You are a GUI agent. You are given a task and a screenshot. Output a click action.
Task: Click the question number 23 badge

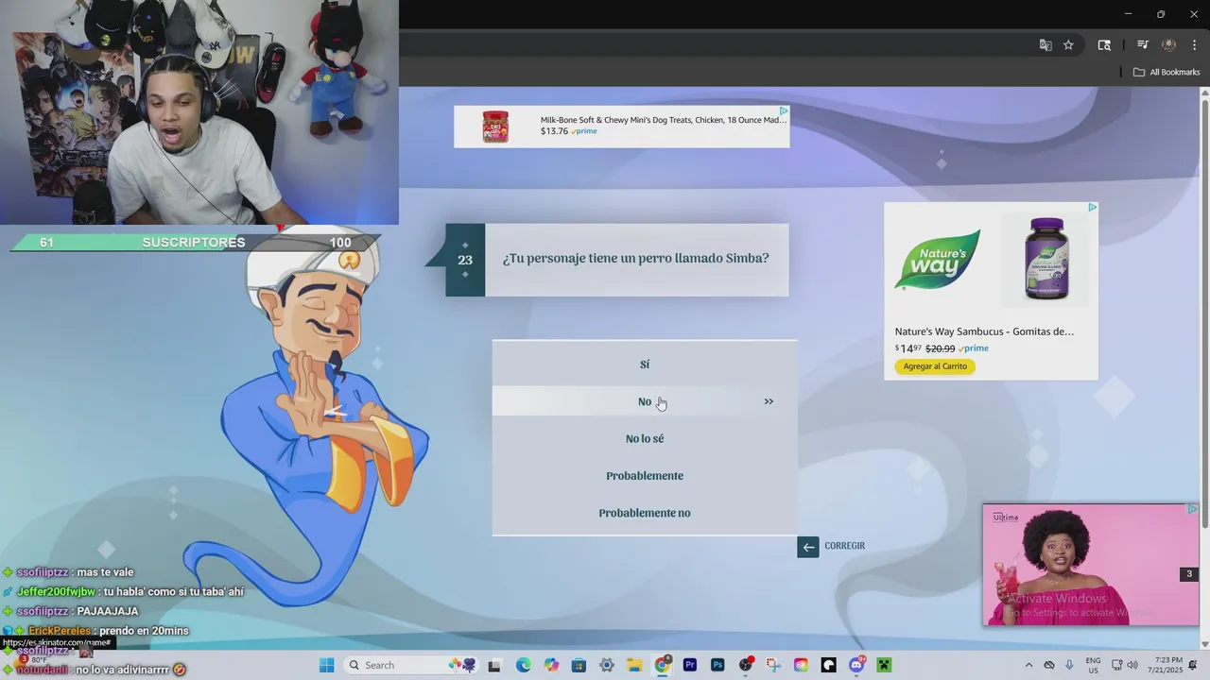(x=465, y=260)
